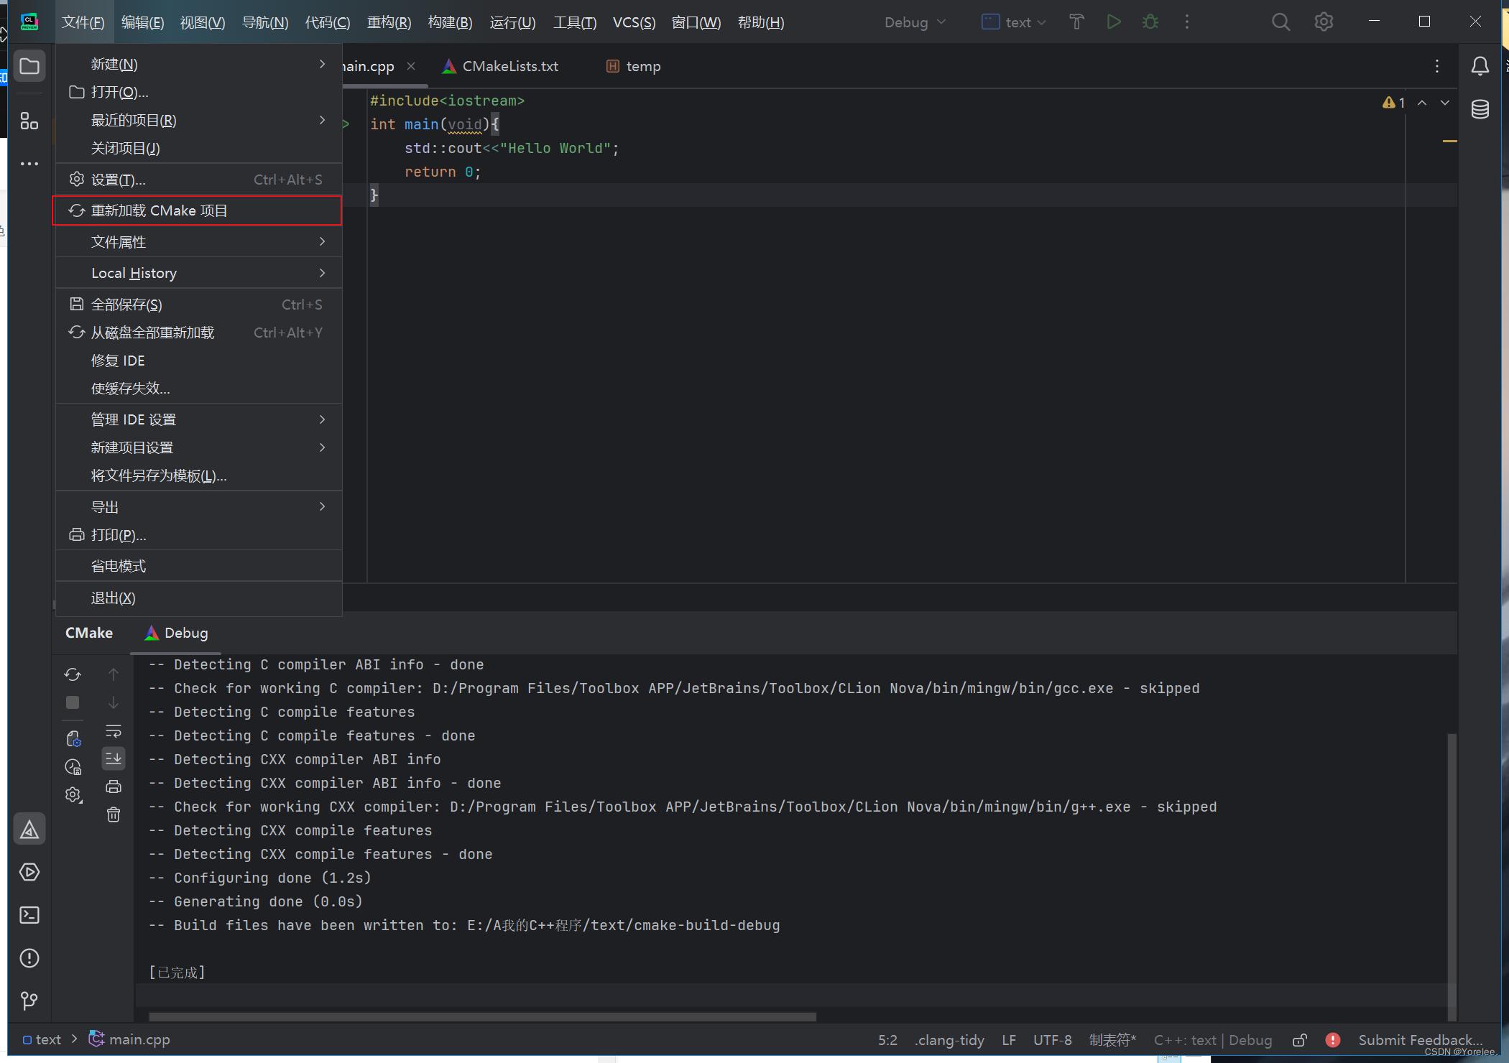Open IDE settings gear in title bar
Image resolution: width=1509 pixels, height=1063 pixels.
1324,22
